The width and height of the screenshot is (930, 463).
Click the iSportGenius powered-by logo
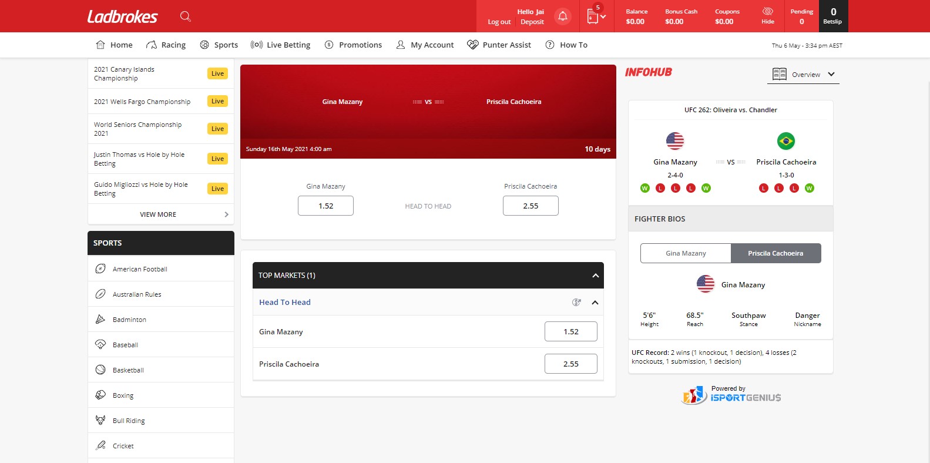(731, 395)
